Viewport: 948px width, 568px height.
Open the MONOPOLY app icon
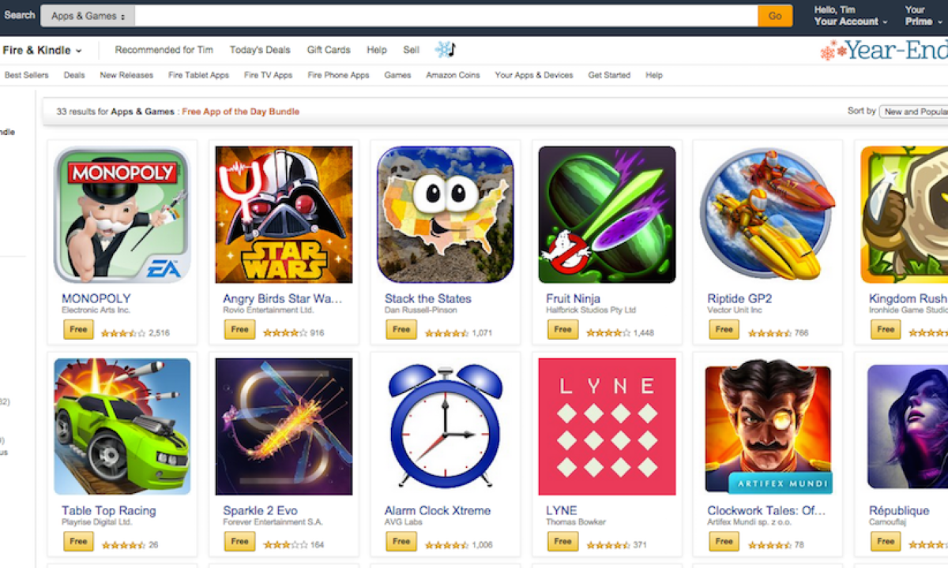tap(122, 215)
